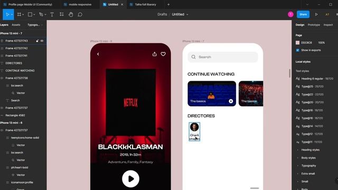The image size is (338, 190).
Task: Click the Present play icon
Action: point(316,14)
